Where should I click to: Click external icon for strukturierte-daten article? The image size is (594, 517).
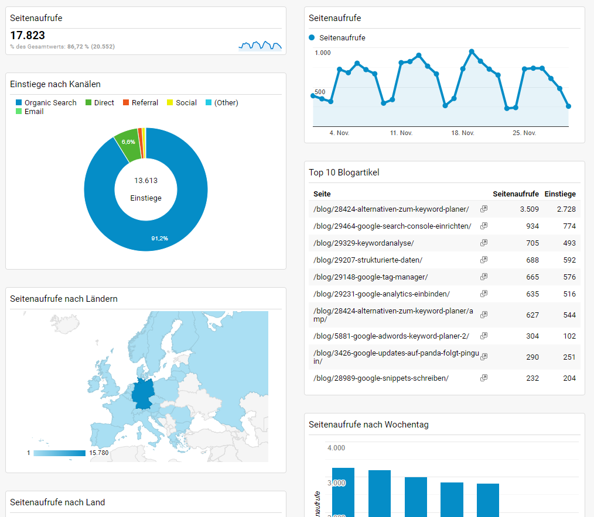(x=483, y=260)
